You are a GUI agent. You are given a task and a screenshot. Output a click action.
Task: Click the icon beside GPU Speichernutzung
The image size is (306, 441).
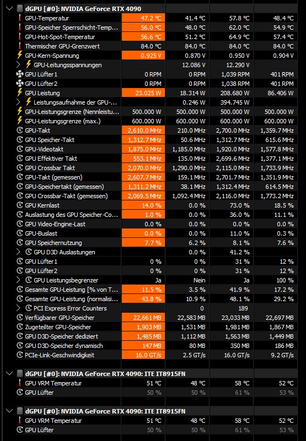coord(20,242)
